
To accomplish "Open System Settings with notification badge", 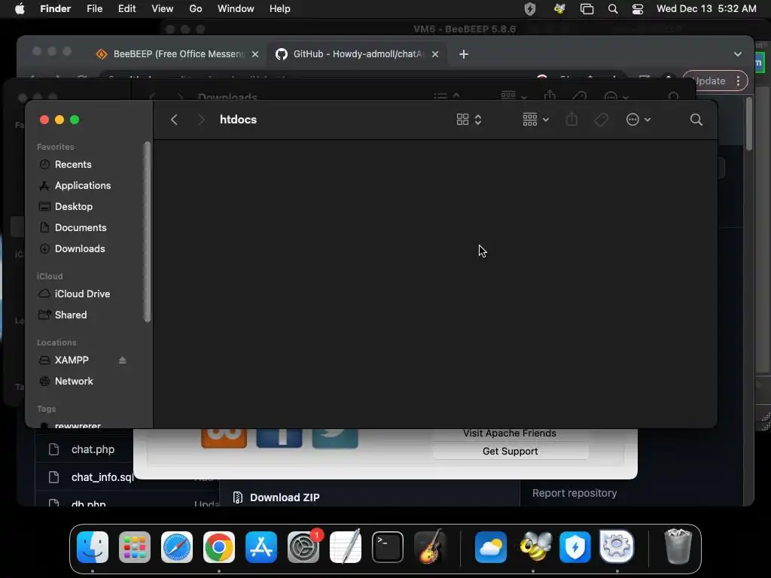I will coord(303,546).
